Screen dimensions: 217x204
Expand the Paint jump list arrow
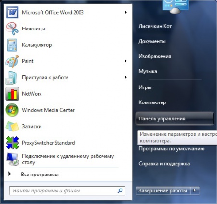(126, 61)
